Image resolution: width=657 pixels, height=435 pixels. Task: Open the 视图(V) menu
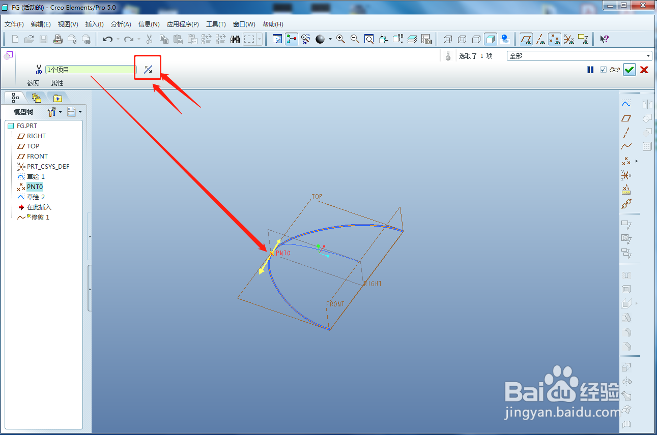point(68,24)
